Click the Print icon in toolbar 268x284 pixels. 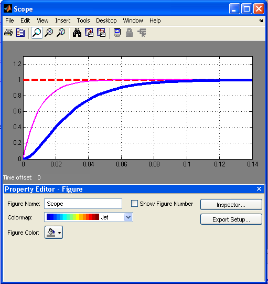(x=8, y=33)
